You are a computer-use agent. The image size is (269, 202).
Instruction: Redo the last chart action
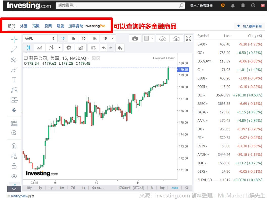point(110,48)
